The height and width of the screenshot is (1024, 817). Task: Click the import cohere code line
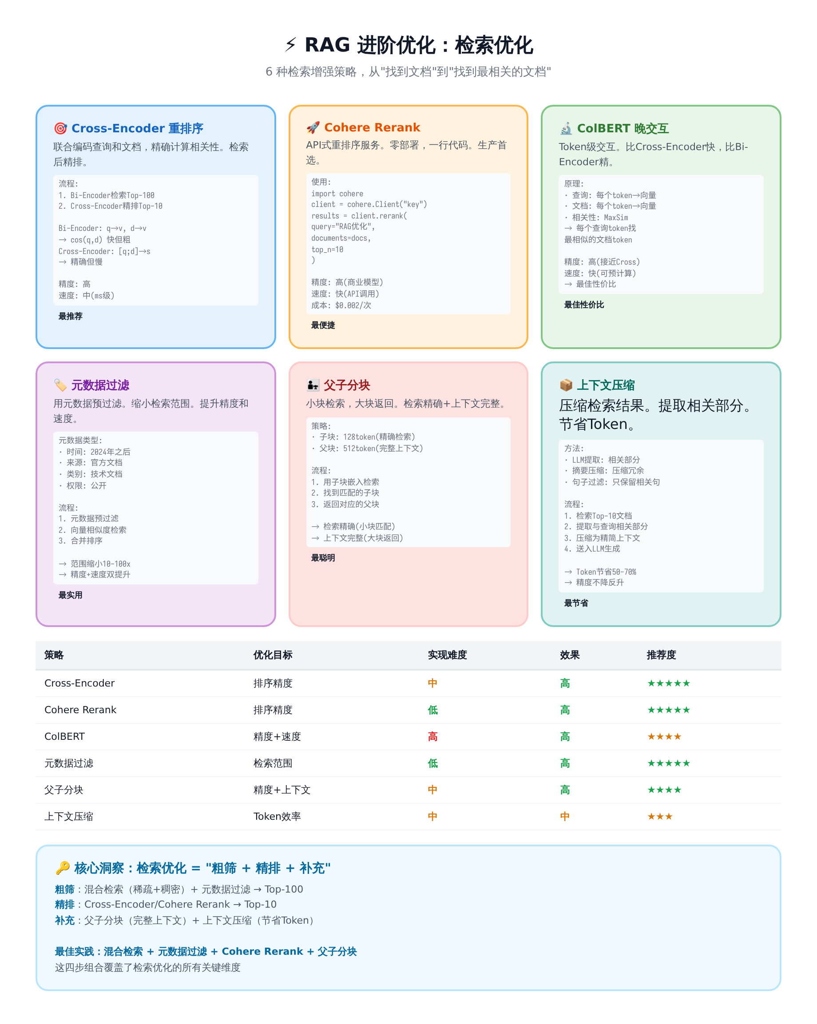coord(337,194)
